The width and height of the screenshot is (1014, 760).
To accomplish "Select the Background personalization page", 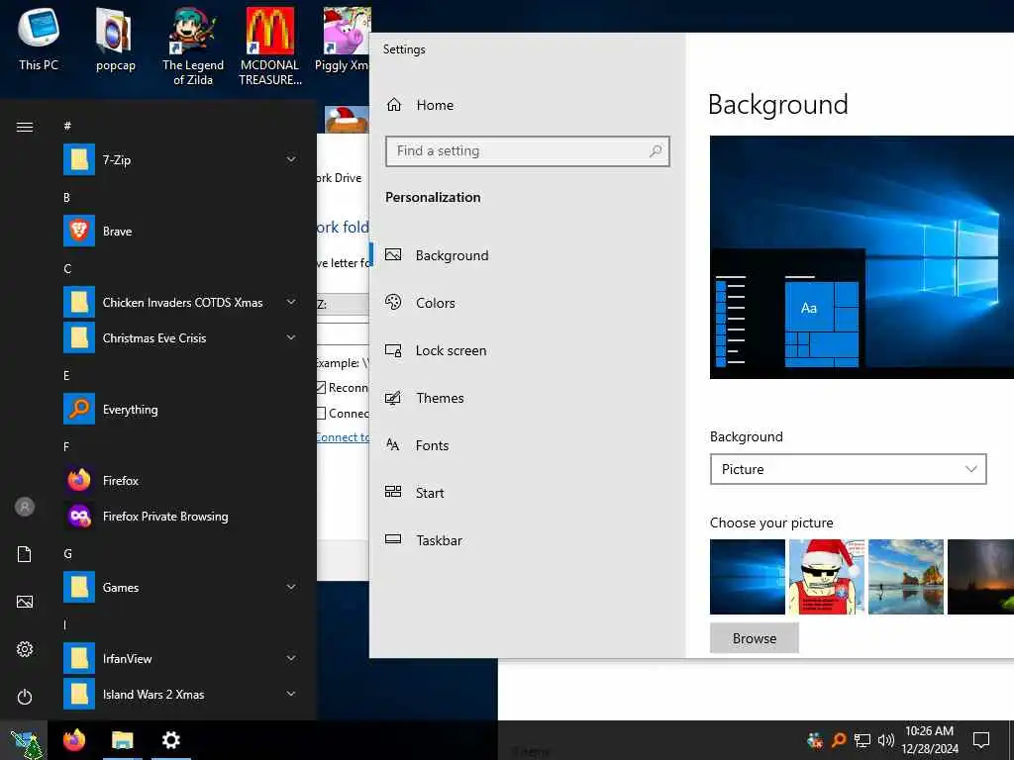I will (x=527, y=255).
